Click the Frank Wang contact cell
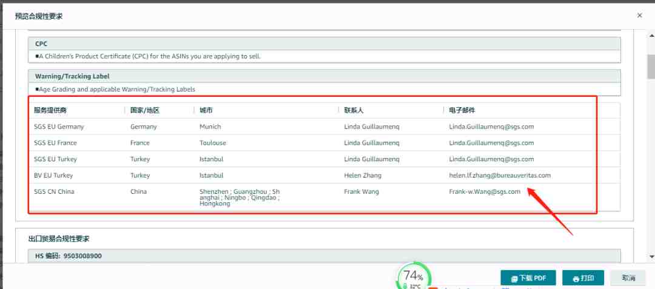 coord(361,191)
